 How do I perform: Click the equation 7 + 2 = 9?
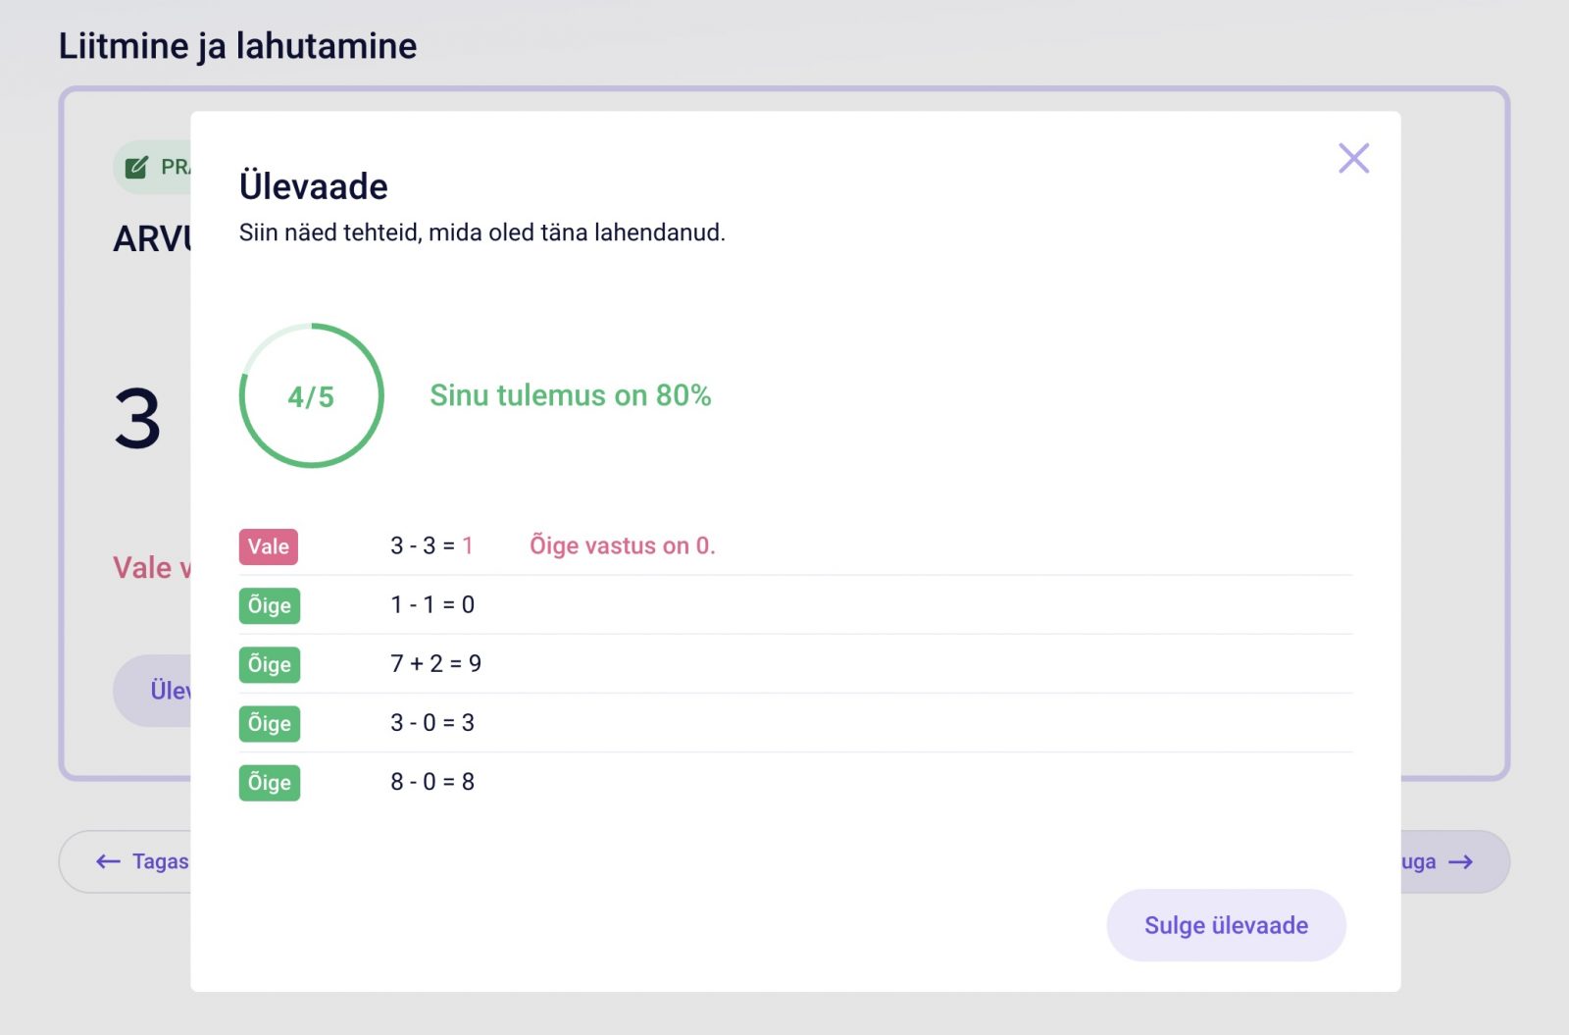pos(435,663)
